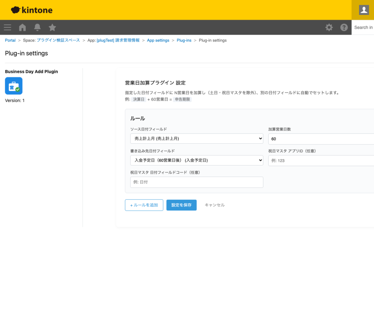Click the 加算営業日数 number field
Image resolution: width=374 pixels, height=311 pixels.
(x=321, y=139)
